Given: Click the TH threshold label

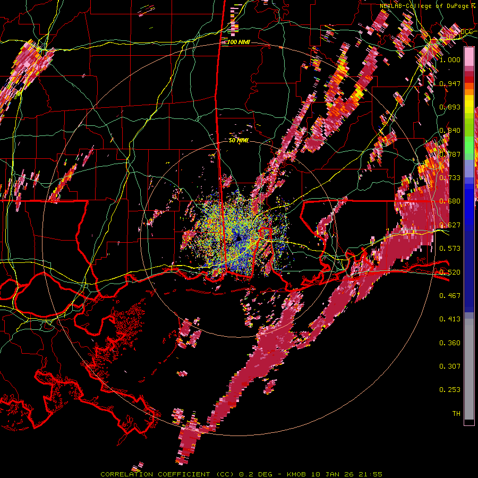Looking at the screenshot, I should (x=456, y=414).
